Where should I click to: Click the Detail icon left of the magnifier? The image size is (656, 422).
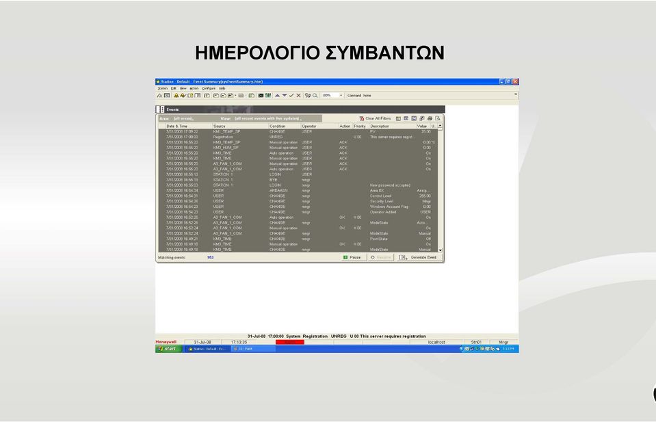point(308,95)
